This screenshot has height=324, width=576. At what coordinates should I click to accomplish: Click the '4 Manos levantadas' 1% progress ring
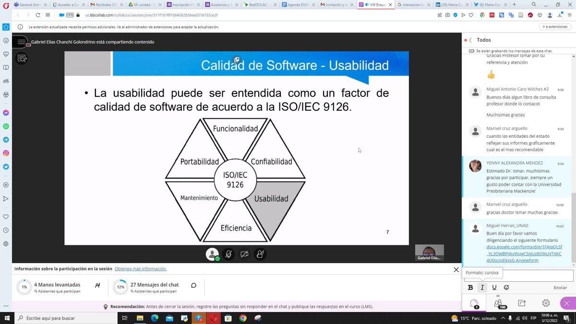(x=24, y=287)
